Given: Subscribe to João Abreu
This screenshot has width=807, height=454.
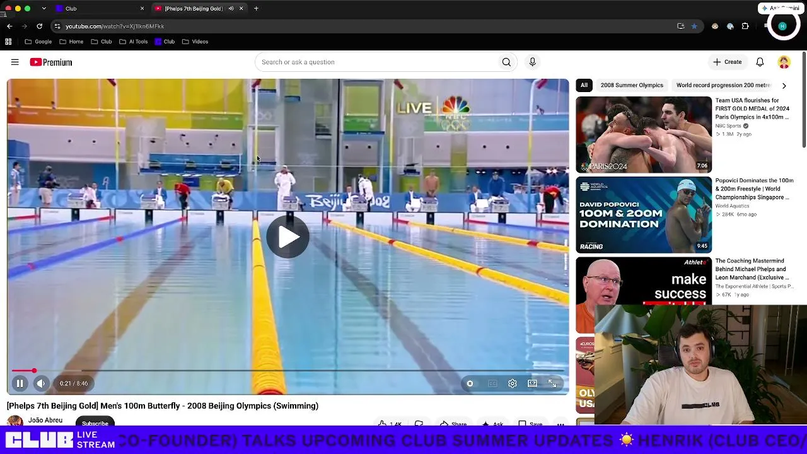Looking at the screenshot, I should pyautogui.click(x=95, y=422).
